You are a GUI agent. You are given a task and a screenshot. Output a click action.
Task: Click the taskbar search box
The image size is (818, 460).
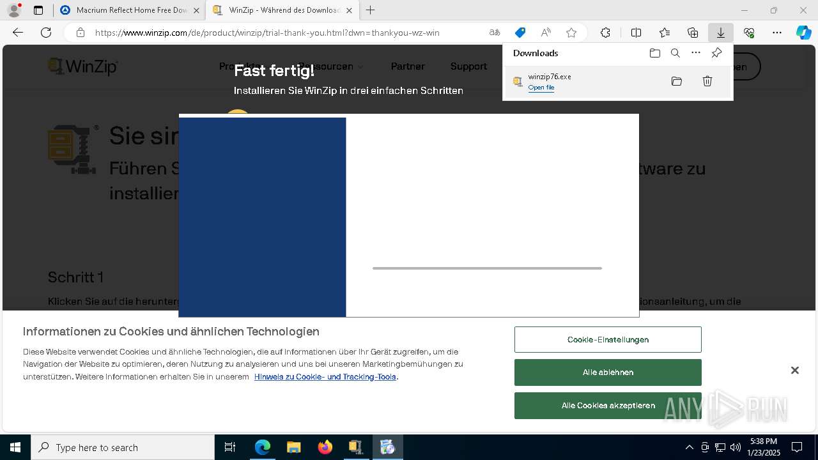[x=123, y=447]
